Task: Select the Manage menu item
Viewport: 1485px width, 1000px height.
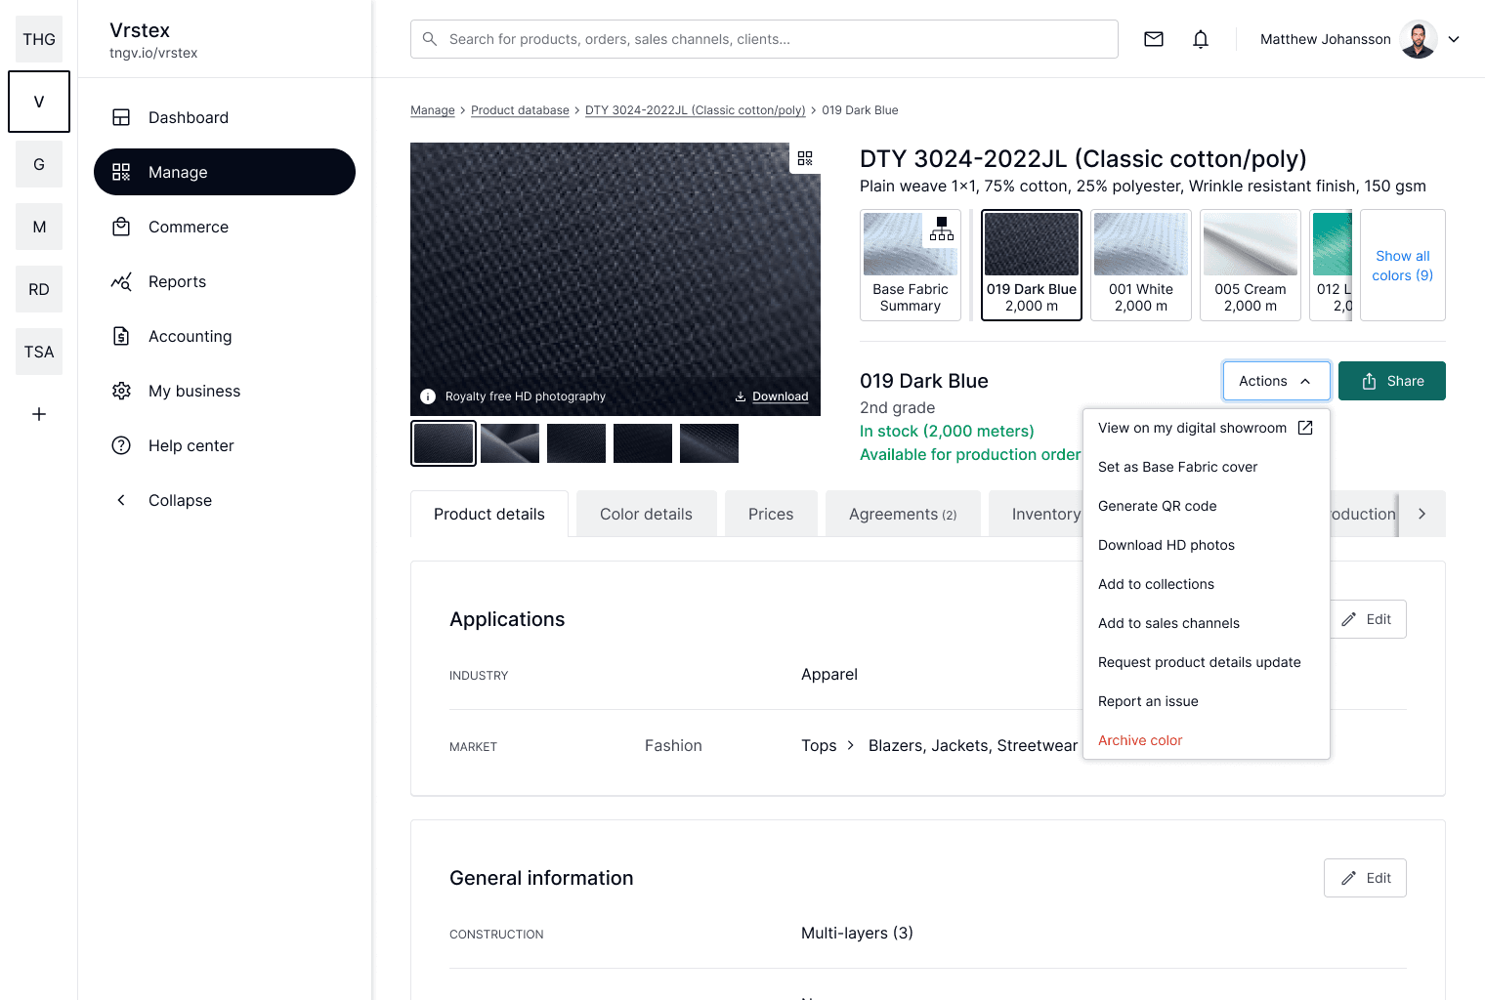Action: point(225,172)
